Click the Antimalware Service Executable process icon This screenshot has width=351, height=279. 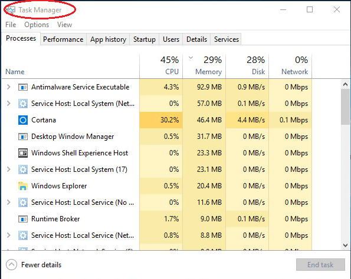[23, 87]
